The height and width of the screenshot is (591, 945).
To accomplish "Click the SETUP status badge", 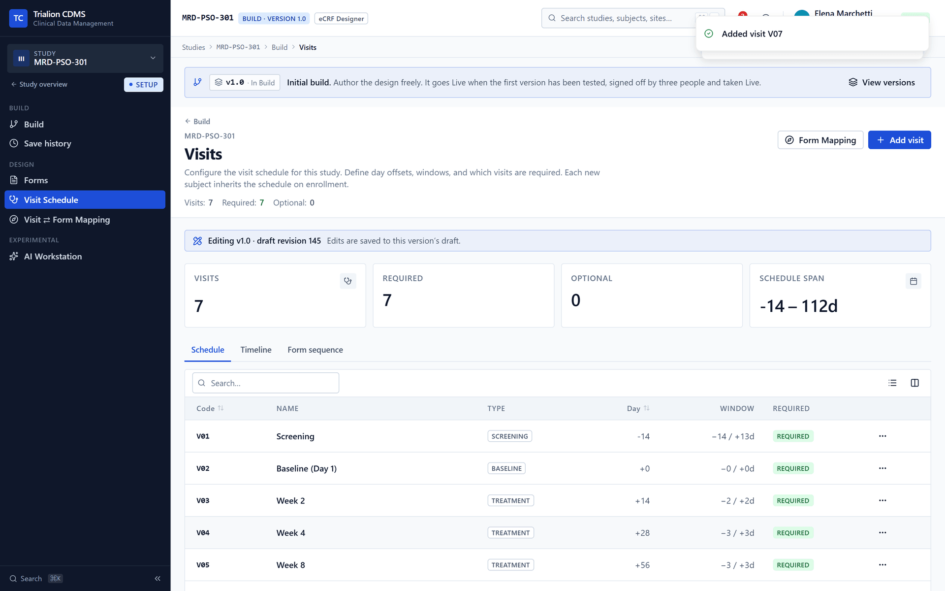I will (143, 85).
